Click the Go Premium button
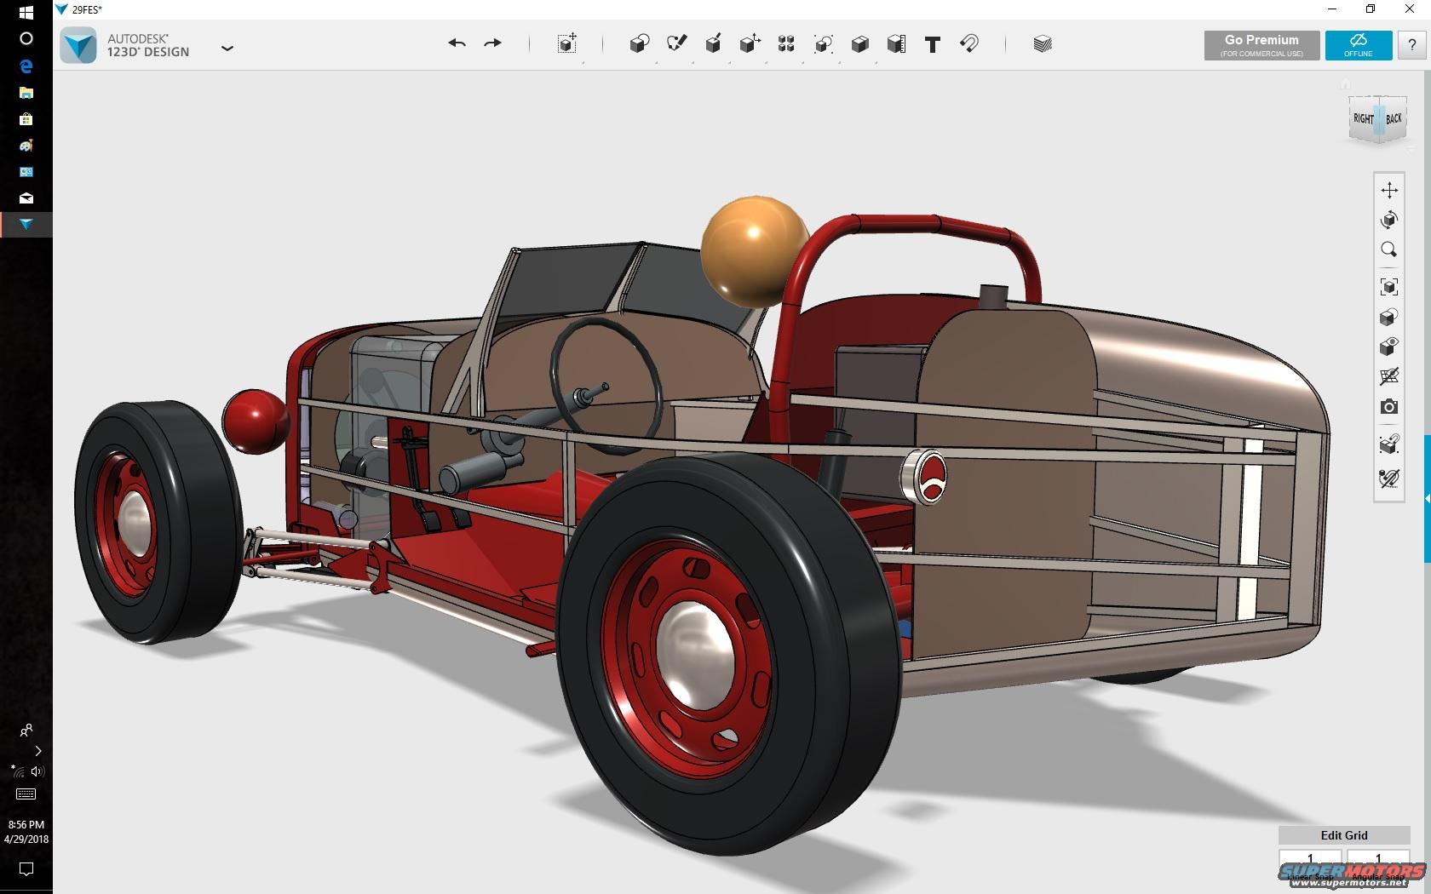 coord(1261,45)
